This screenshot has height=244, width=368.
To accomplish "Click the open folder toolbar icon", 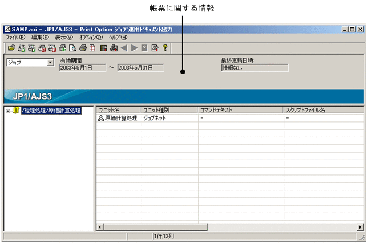I will [11, 48].
